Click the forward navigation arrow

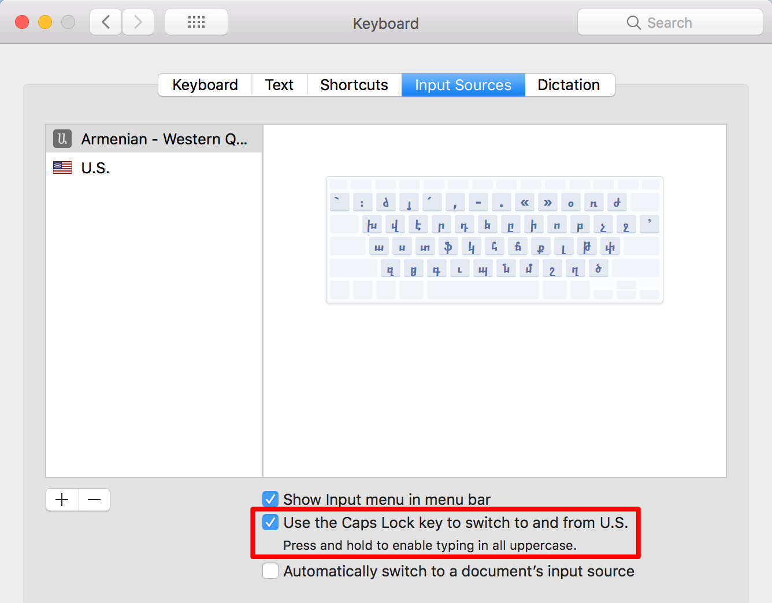tap(138, 23)
